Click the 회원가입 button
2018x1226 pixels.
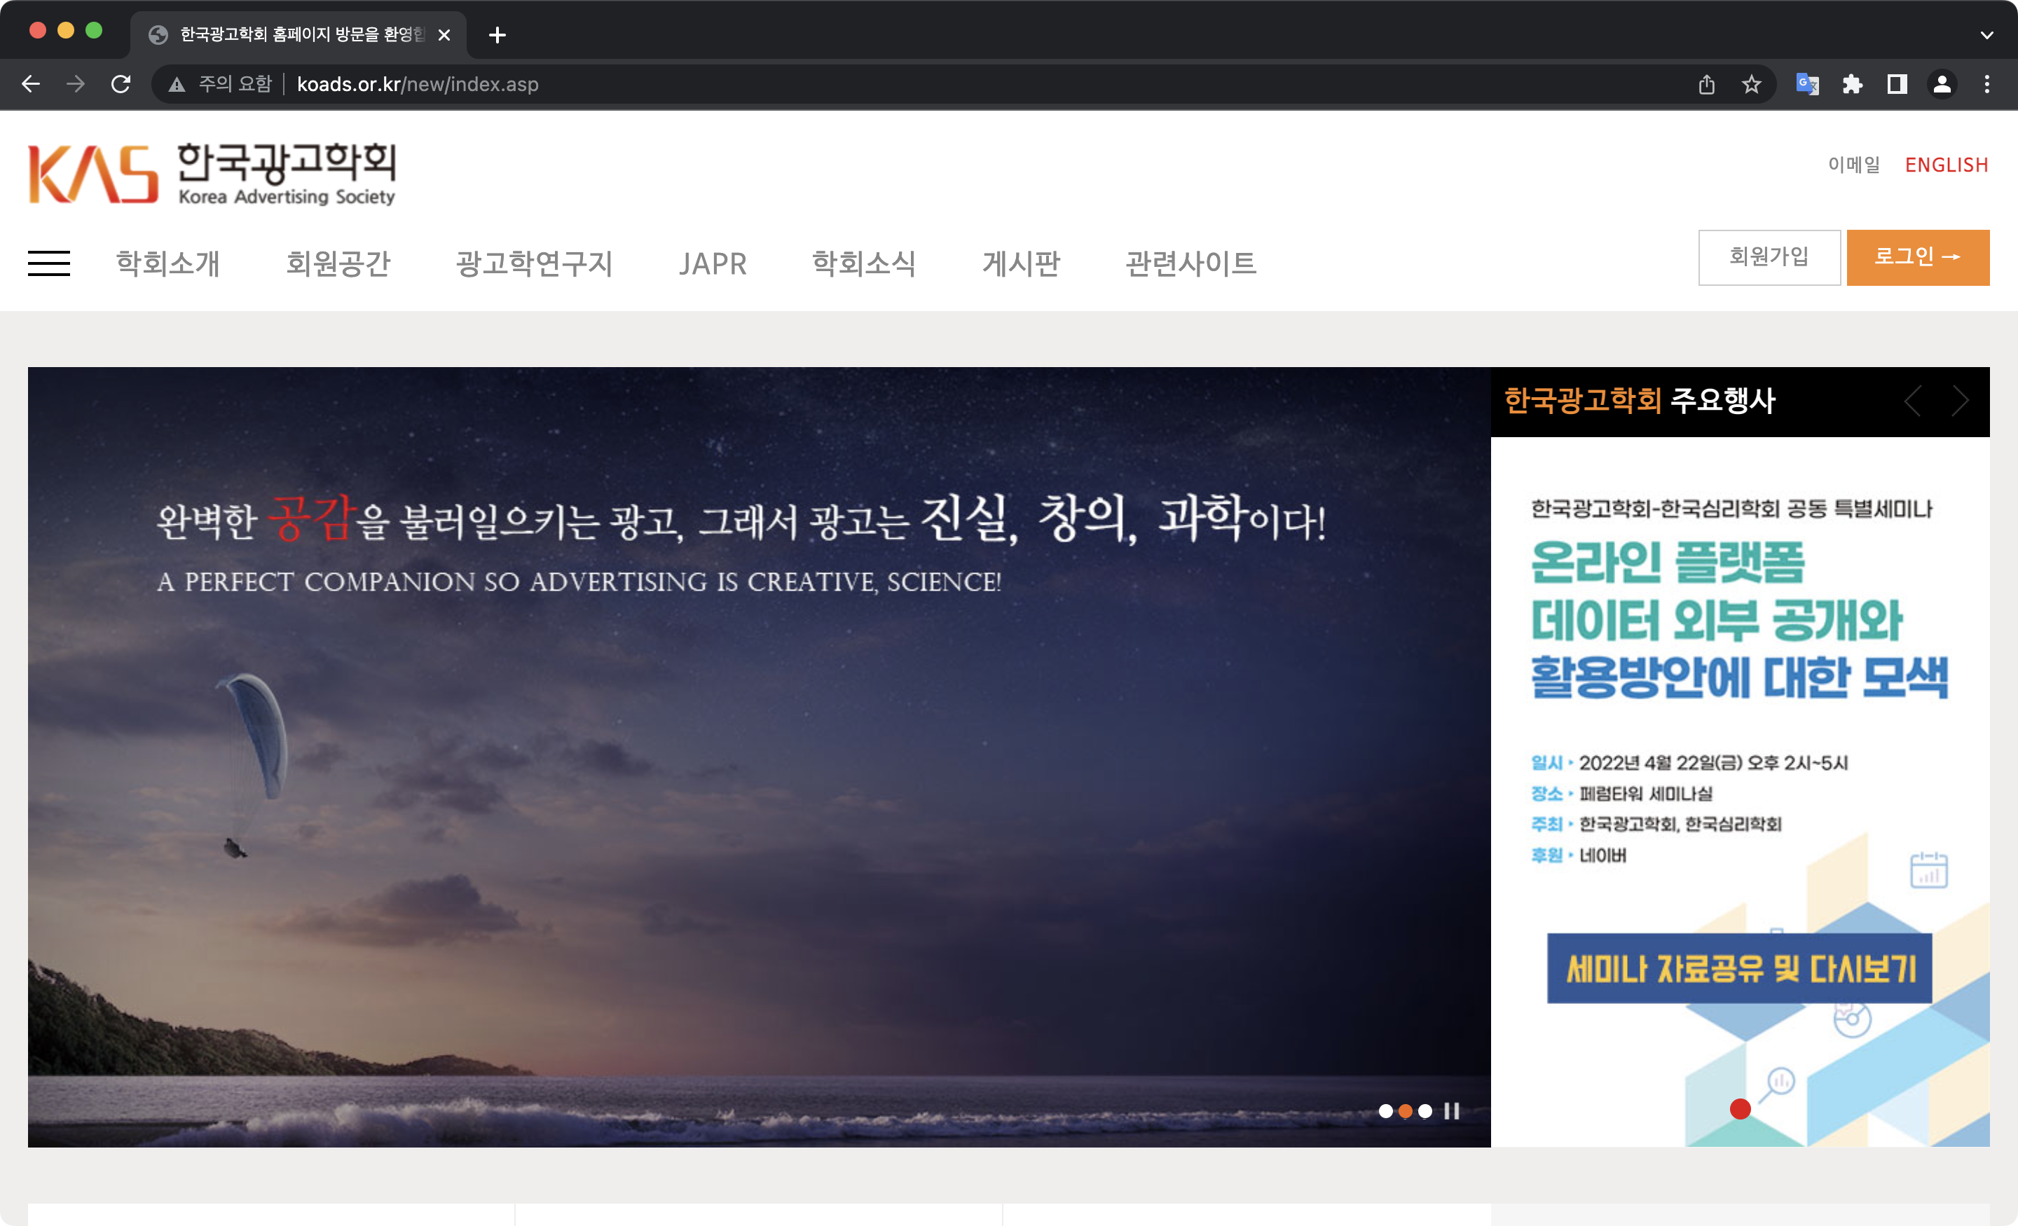click(1769, 257)
